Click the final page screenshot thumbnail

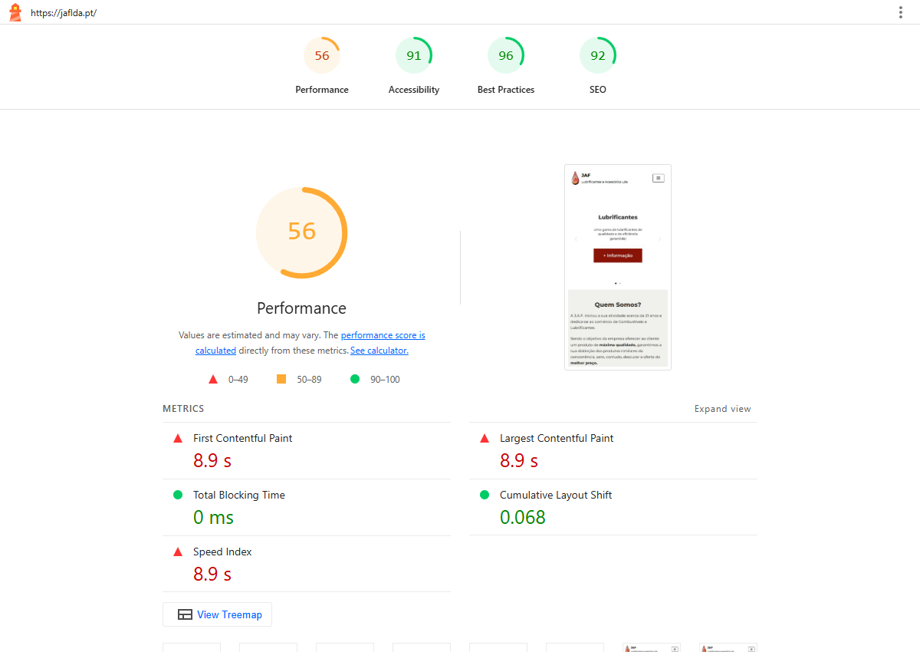pyautogui.click(x=618, y=267)
